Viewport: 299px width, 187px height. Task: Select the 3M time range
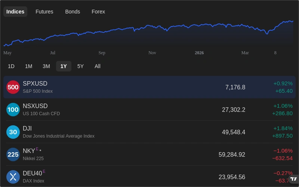pos(46,66)
